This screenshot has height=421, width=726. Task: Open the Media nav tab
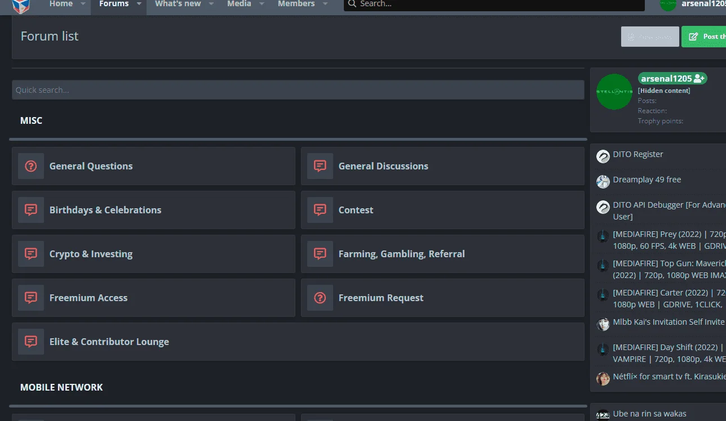pos(239,4)
